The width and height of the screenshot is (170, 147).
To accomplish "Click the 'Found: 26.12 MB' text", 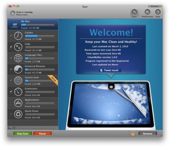I will [33, 50].
